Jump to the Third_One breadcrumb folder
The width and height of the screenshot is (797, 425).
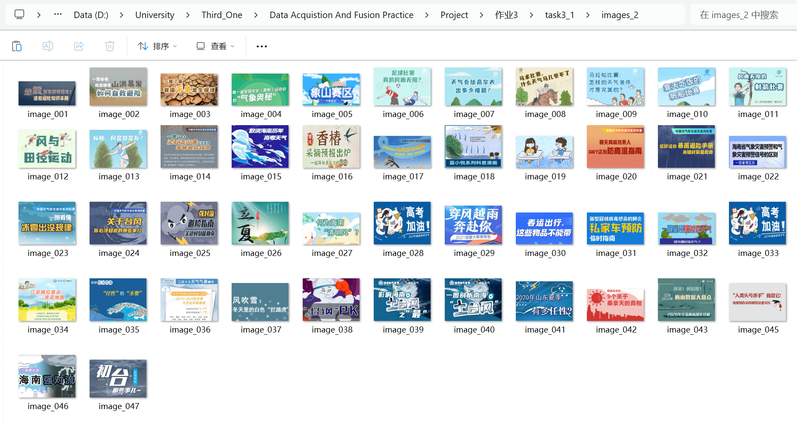tap(222, 15)
